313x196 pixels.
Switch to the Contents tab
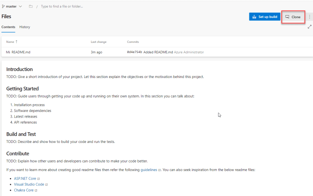tap(8, 27)
